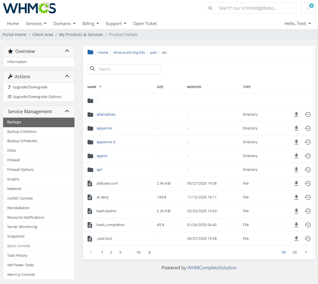Download the apparmor directory
318x284 pixels.
click(x=296, y=128)
